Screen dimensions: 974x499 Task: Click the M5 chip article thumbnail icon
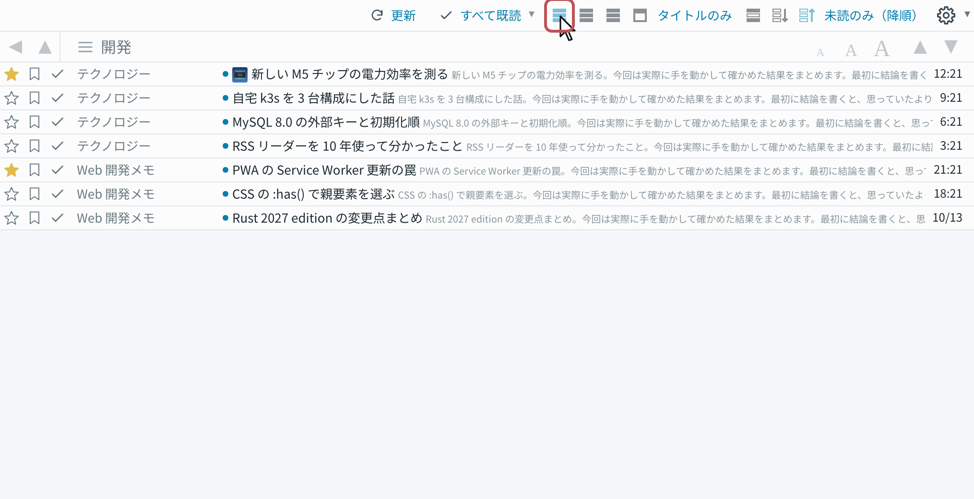pos(239,74)
